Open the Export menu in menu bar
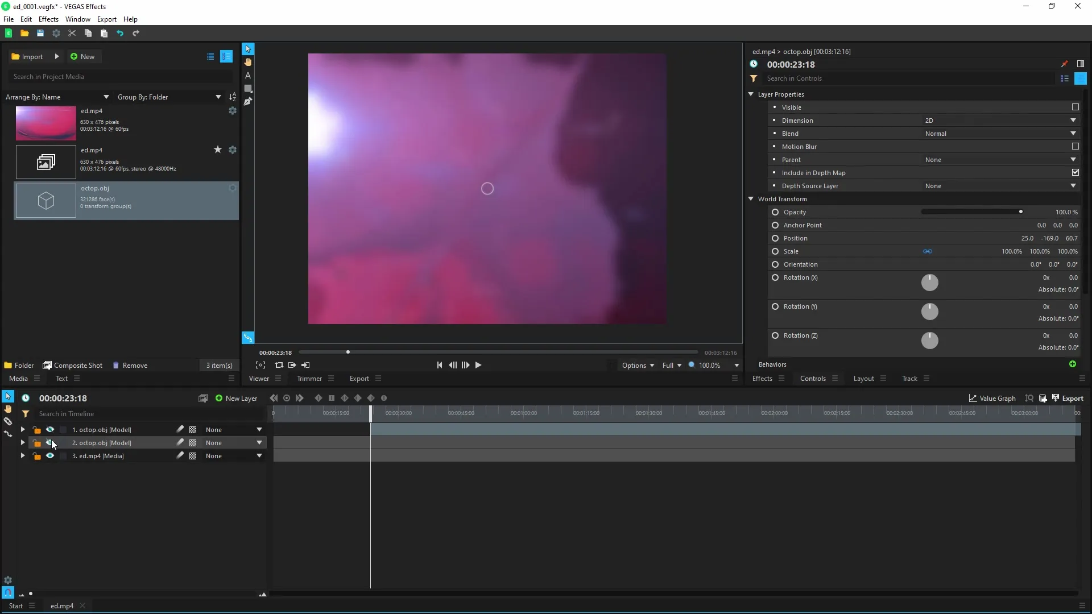This screenshot has height=614, width=1092. tap(106, 19)
